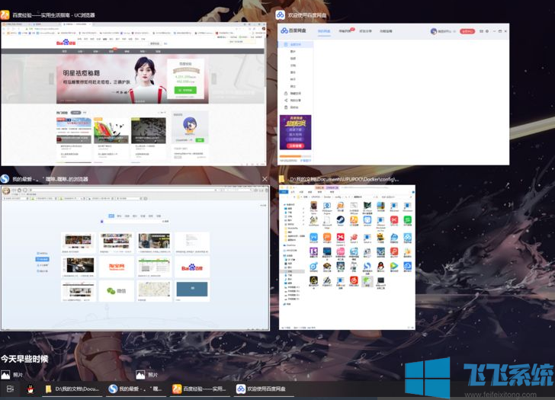This screenshot has height=400, width=555.
Task: Click the red member button in Baidu Netdisk
Action: coord(467,31)
